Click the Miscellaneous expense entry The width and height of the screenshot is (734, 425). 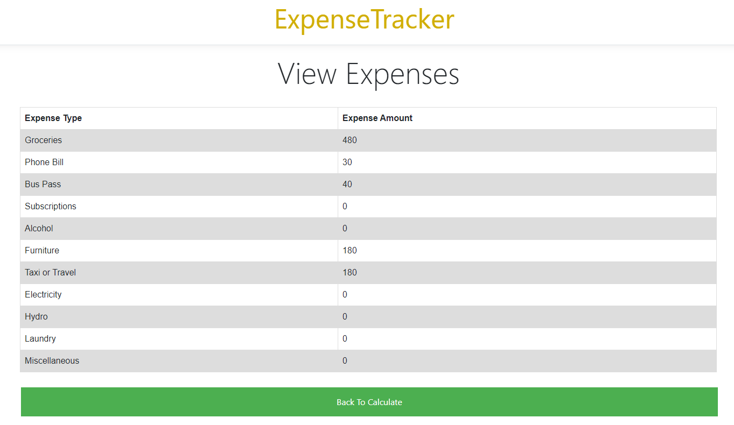click(52, 360)
